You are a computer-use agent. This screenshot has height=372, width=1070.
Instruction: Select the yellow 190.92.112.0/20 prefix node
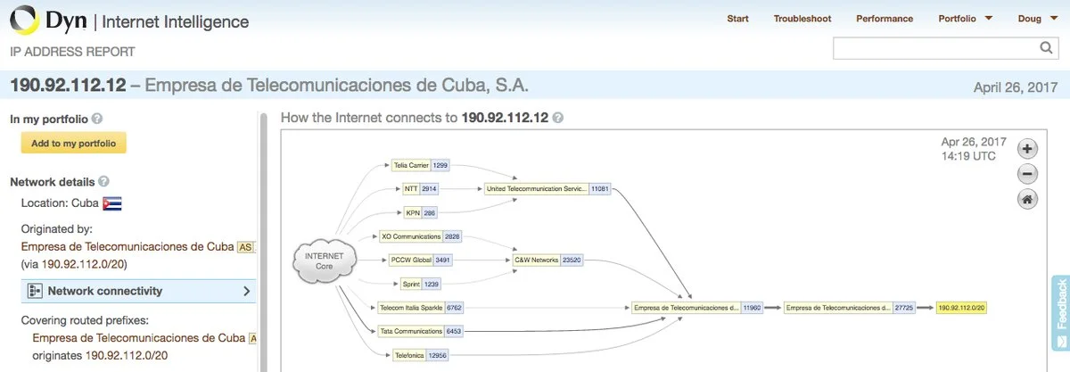coord(962,308)
